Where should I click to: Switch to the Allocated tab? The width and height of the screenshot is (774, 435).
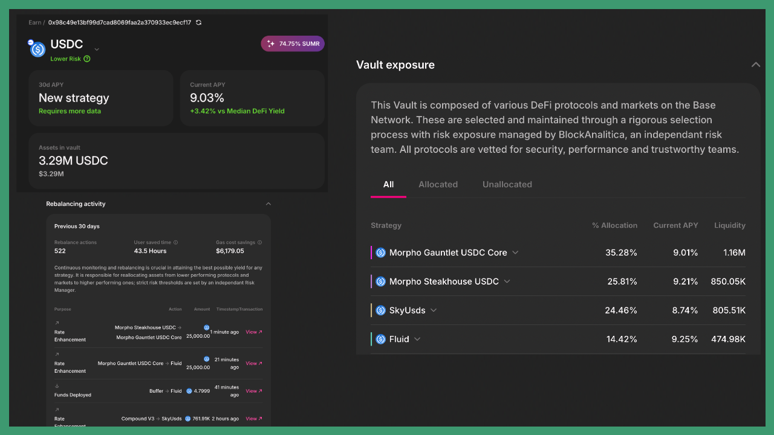pyautogui.click(x=438, y=184)
